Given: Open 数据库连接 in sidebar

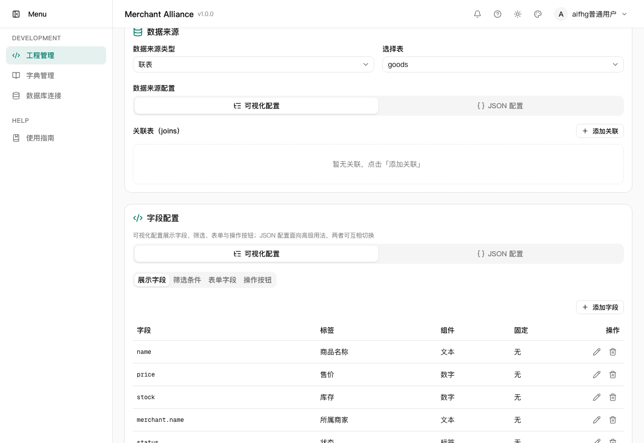Looking at the screenshot, I should tap(56, 96).
